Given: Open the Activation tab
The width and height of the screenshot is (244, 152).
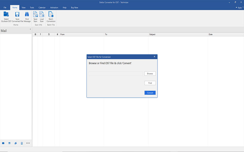Looking at the screenshot, I should [54, 7].
